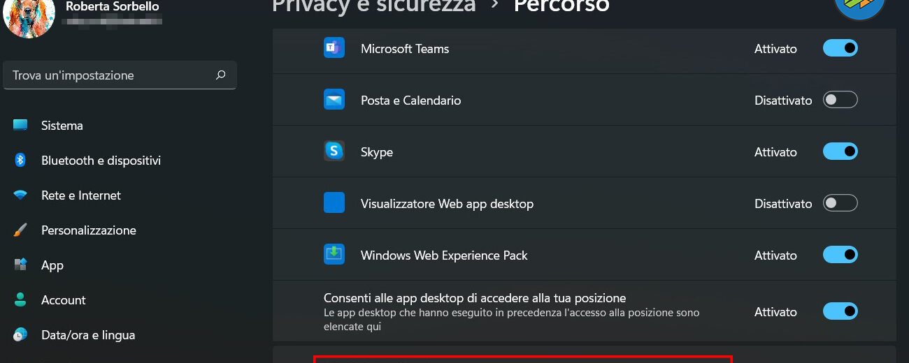Screen dimensions: 909x363
Task: Click the Privacy e sicurezza breadcrumb link
Action: pos(373,6)
